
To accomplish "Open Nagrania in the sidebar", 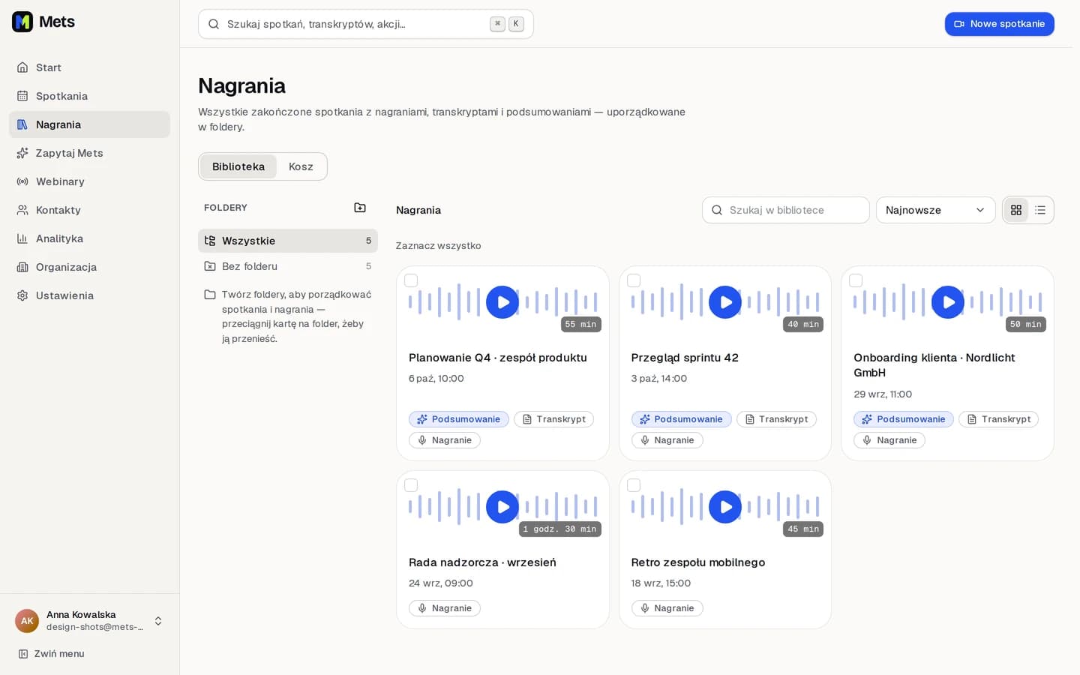I will pyautogui.click(x=89, y=124).
